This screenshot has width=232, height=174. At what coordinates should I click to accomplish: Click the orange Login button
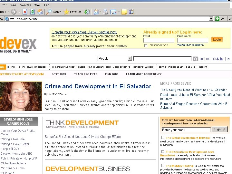coord(217,40)
